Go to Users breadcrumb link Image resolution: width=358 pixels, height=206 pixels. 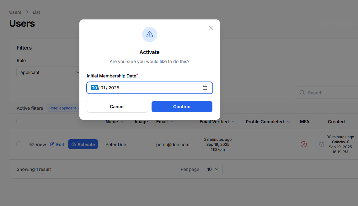15,12
